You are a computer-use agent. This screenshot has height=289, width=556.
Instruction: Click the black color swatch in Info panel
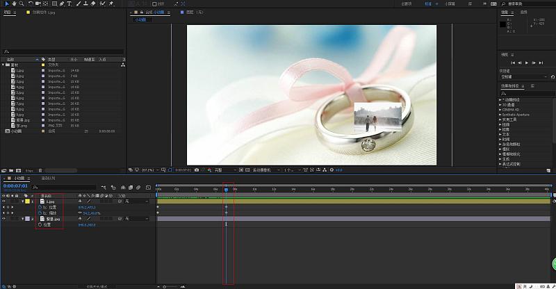[x=506, y=25]
